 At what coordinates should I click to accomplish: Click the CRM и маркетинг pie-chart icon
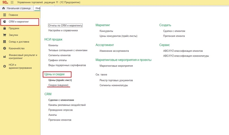(x=4, y=21)
